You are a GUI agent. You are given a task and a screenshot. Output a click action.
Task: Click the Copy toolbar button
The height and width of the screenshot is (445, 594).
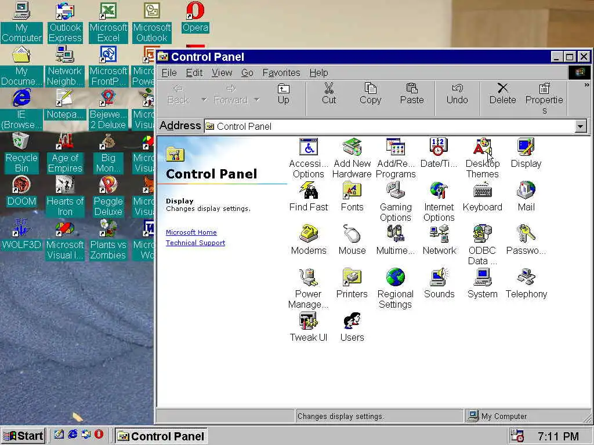click(x=371, y=94)
